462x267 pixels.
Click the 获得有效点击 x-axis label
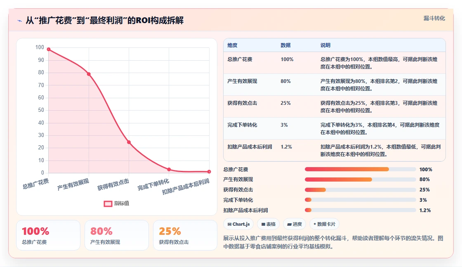click(x=113, y=184)
